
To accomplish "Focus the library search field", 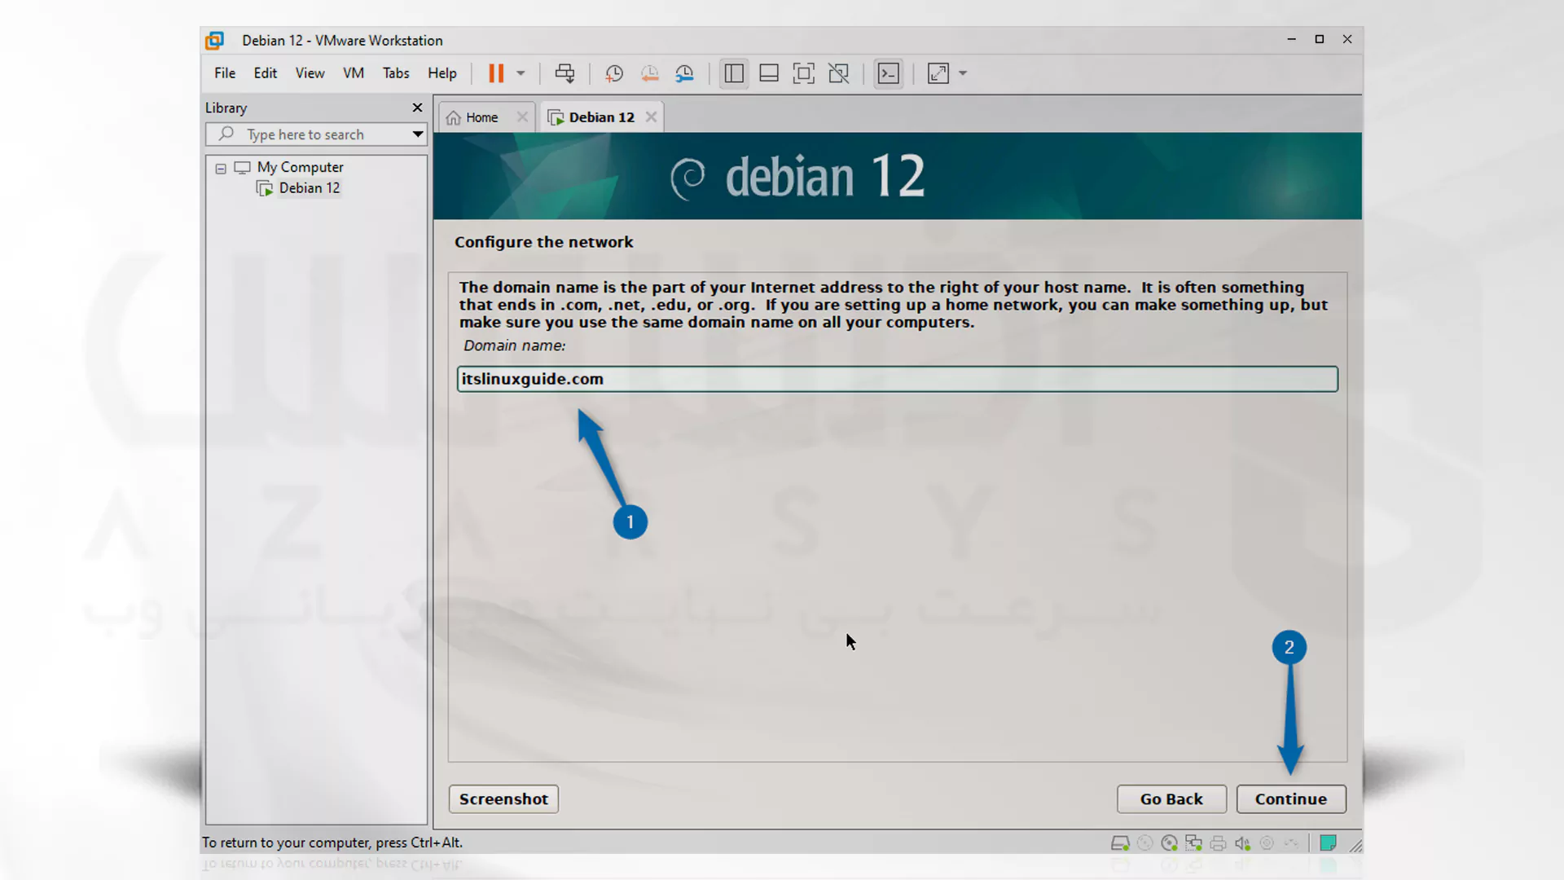I will click(315, 134).
